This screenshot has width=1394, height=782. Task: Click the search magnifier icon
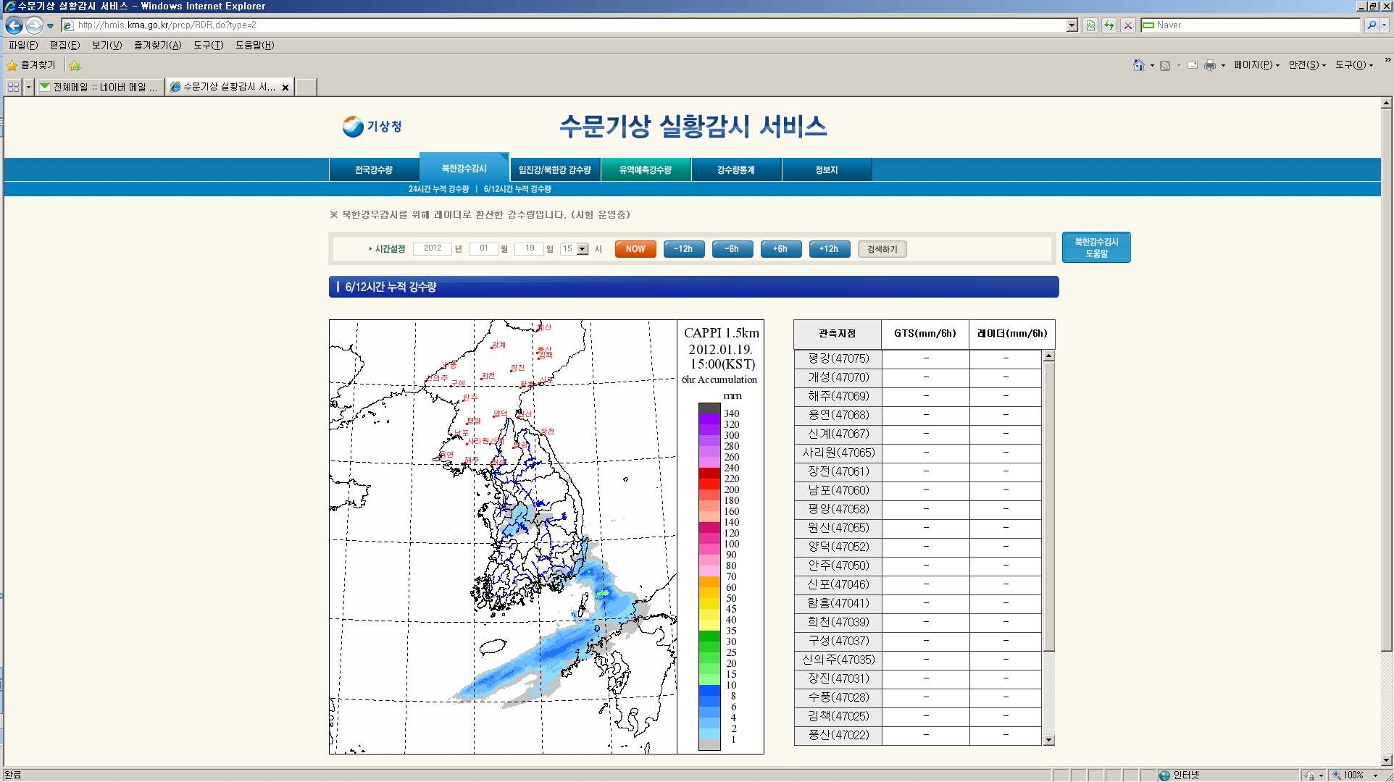1371,25
